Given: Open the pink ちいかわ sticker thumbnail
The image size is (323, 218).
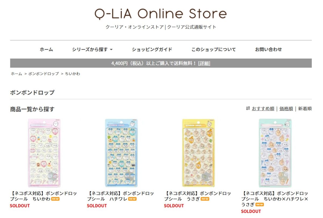Looking at the screenshot, I should [44, 153].
